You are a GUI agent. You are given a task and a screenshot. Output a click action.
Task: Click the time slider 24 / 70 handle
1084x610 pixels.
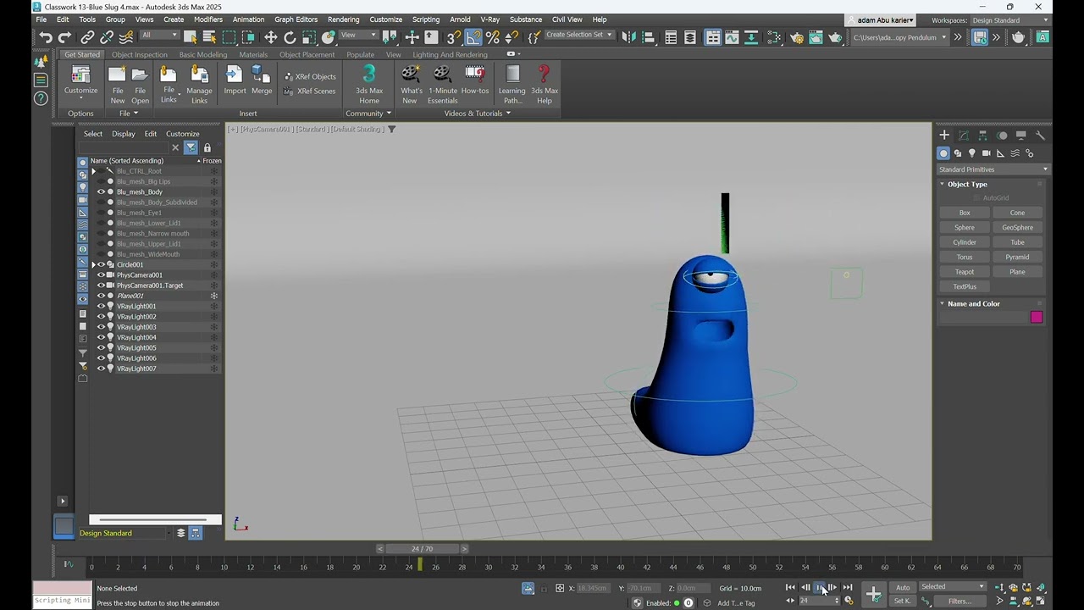[x=422, y=548]
